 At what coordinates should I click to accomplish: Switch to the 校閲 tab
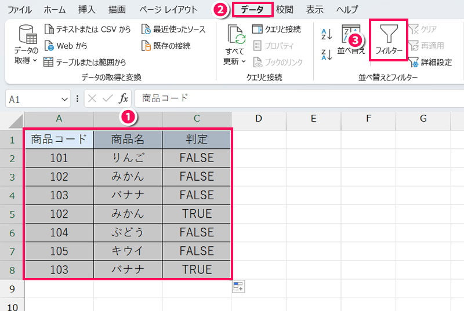click(285, 10)
